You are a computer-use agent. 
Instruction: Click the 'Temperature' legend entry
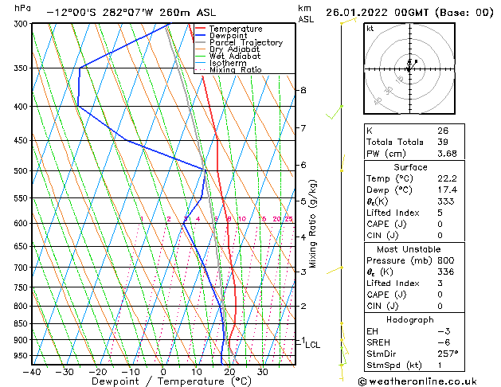coord(236,29)
